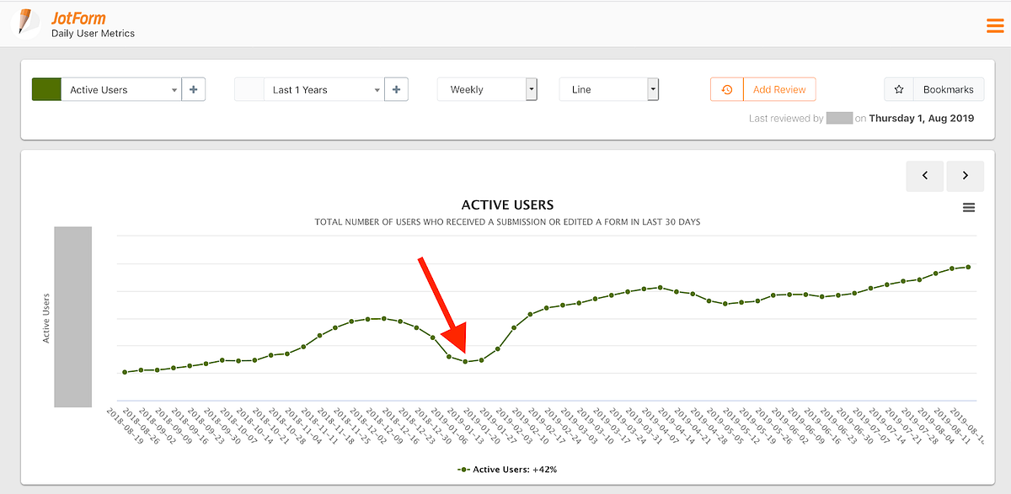The height and width of the screenshot is (494, 1011).
Task: Click the Daily User Metrics title
Action: [x=94, y=33]
